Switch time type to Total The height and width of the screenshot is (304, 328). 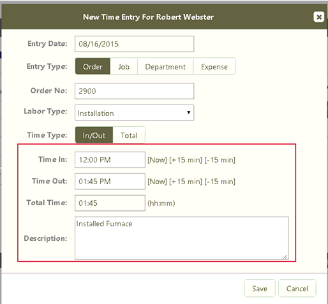pos(129,135)
